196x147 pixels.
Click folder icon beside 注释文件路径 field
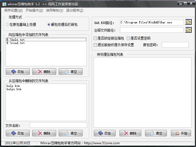point(188,30)
